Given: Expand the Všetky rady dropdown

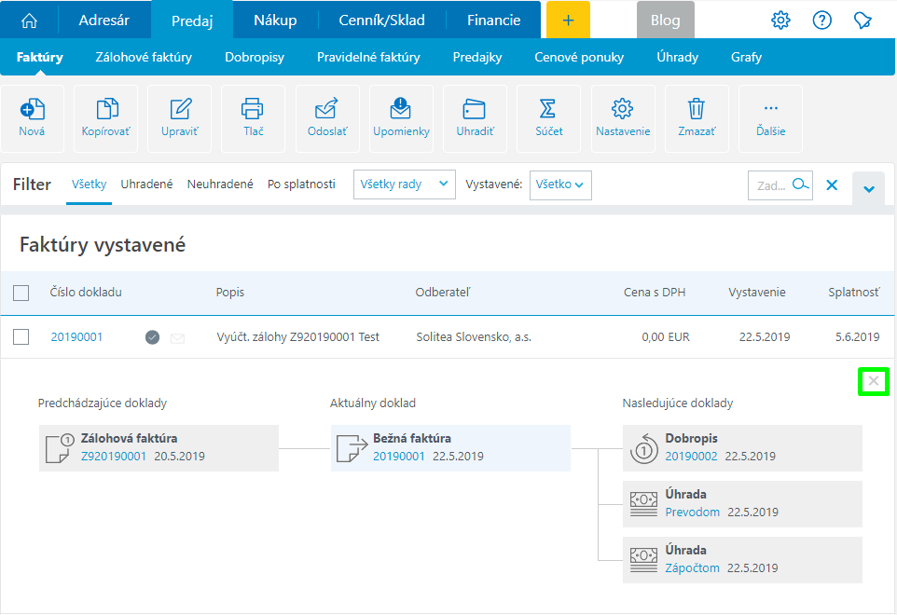Looking at the screenshot, I should 404,184.
